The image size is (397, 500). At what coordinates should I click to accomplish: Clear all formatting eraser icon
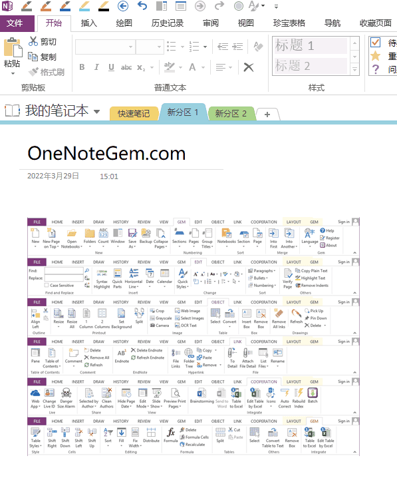point(258,47)
